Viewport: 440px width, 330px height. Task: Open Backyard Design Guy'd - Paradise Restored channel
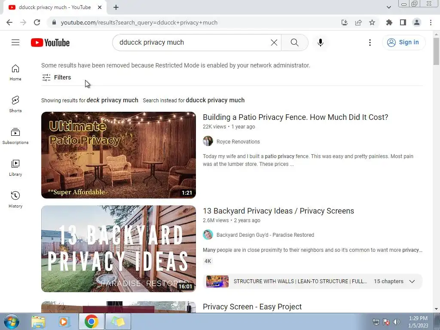click(x=265, y=235)
